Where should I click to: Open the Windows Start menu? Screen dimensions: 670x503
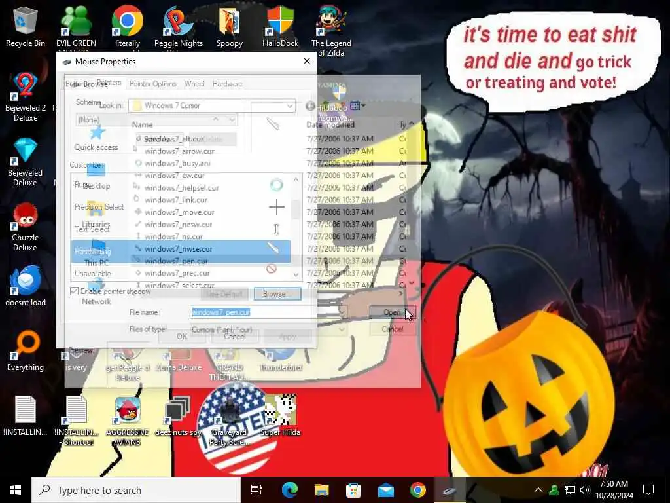[16, 490]
